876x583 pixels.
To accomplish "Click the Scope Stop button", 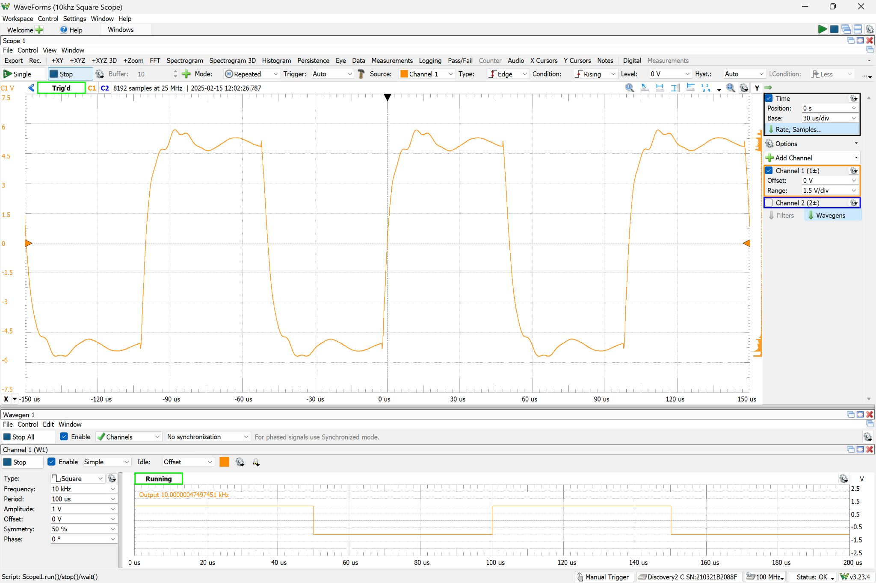I will (70, 74).
